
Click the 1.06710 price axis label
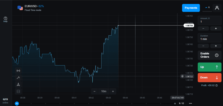(189, 94)
